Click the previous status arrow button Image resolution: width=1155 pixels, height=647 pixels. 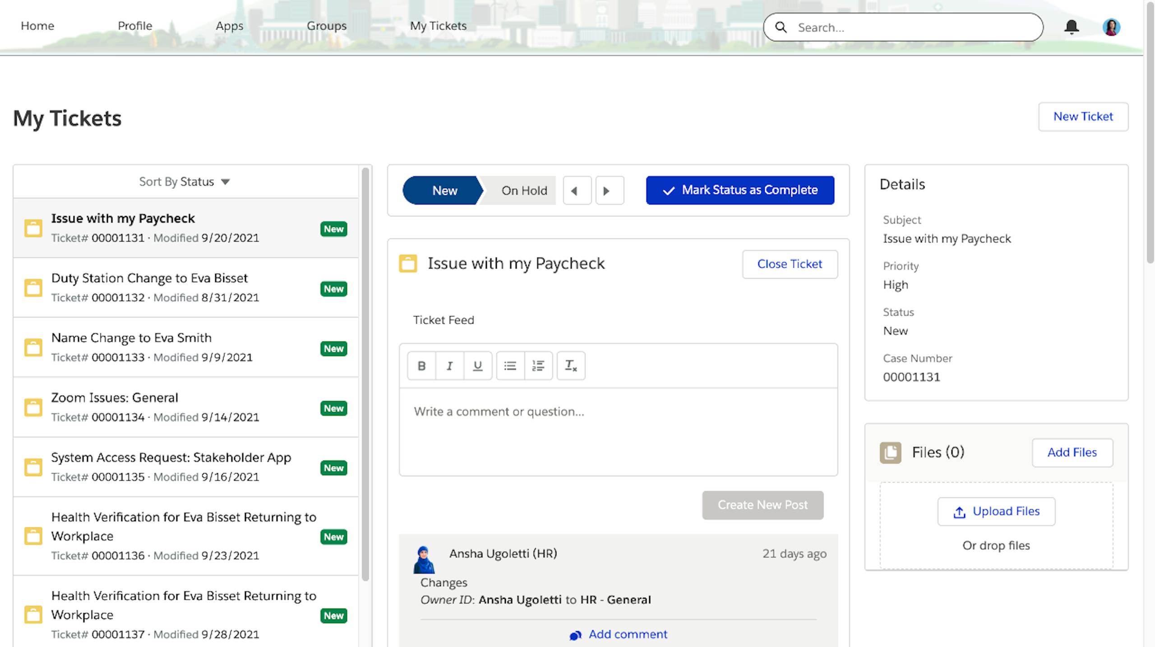[x=577, y=190]
